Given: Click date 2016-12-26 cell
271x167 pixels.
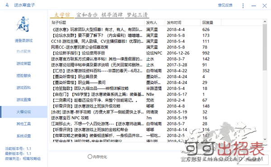Looking at the screenshot, I should click(x=178, y=53).
